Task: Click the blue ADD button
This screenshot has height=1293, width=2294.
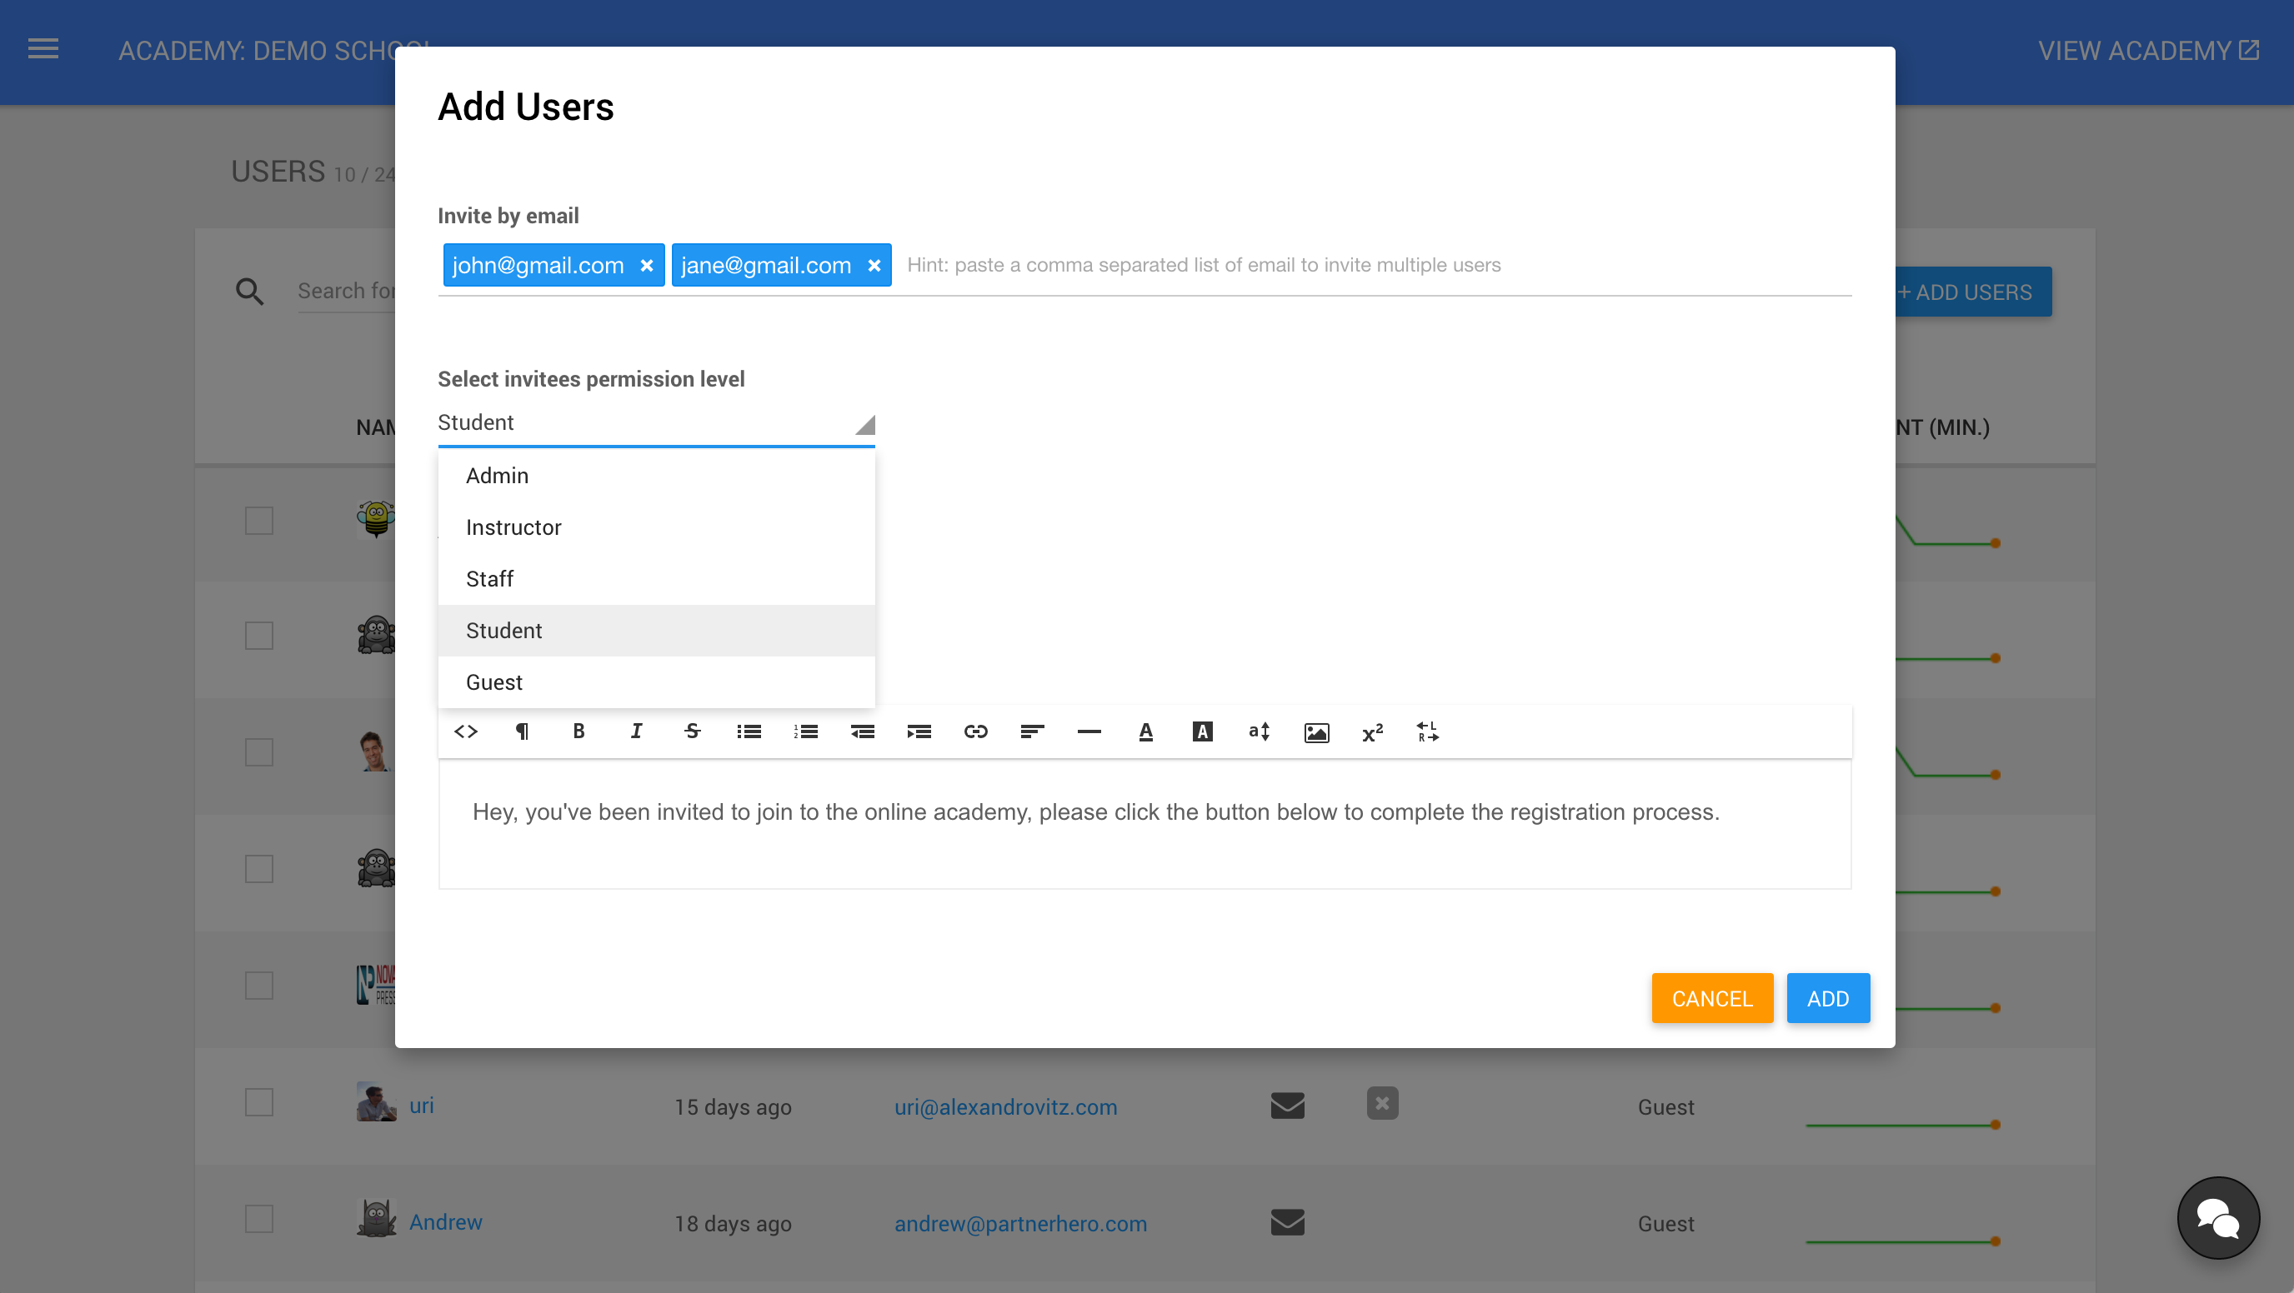Action: point(1827,998)
